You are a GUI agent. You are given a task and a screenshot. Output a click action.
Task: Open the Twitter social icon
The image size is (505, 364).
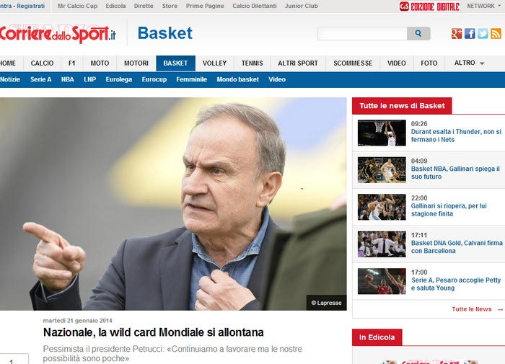click(483, 33)
